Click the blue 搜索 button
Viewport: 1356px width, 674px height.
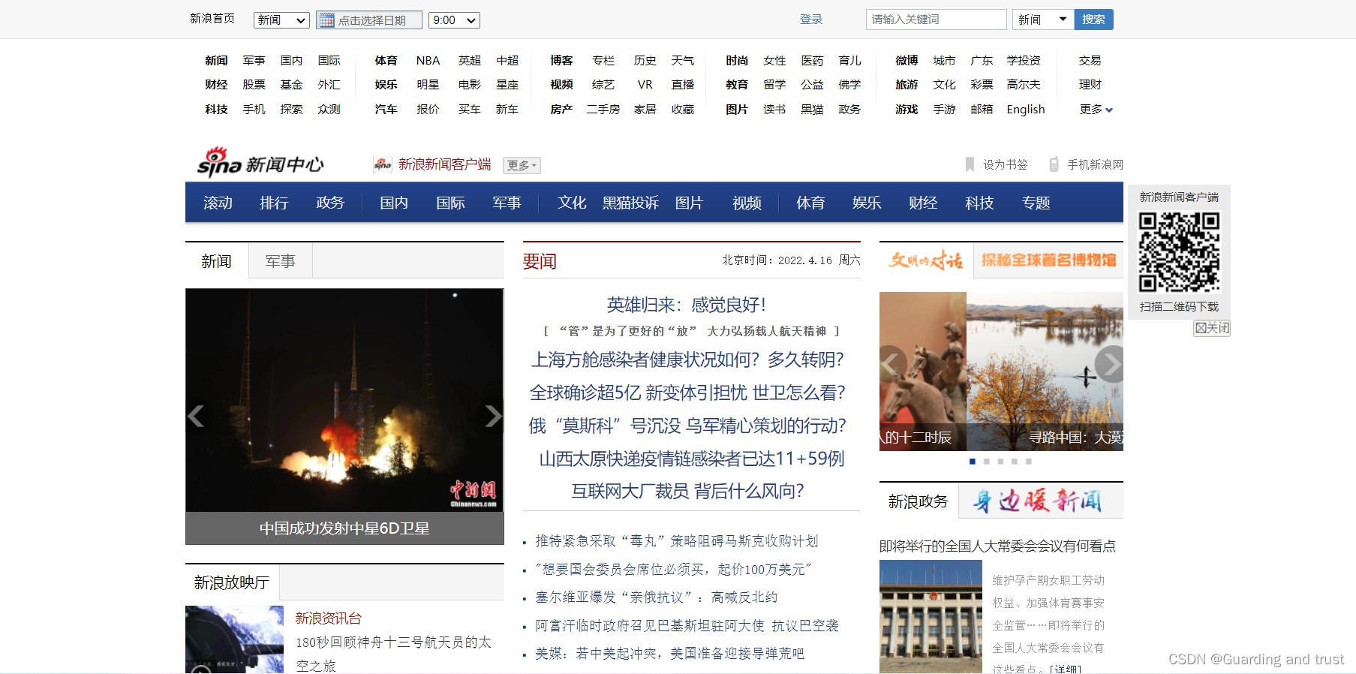(x=1093, y=20)
